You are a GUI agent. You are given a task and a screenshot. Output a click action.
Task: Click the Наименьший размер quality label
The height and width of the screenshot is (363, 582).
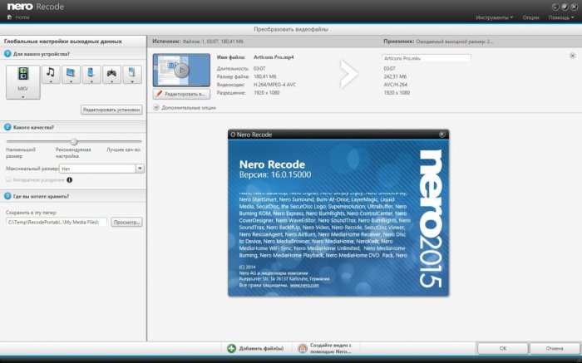(x=21, y=153)
